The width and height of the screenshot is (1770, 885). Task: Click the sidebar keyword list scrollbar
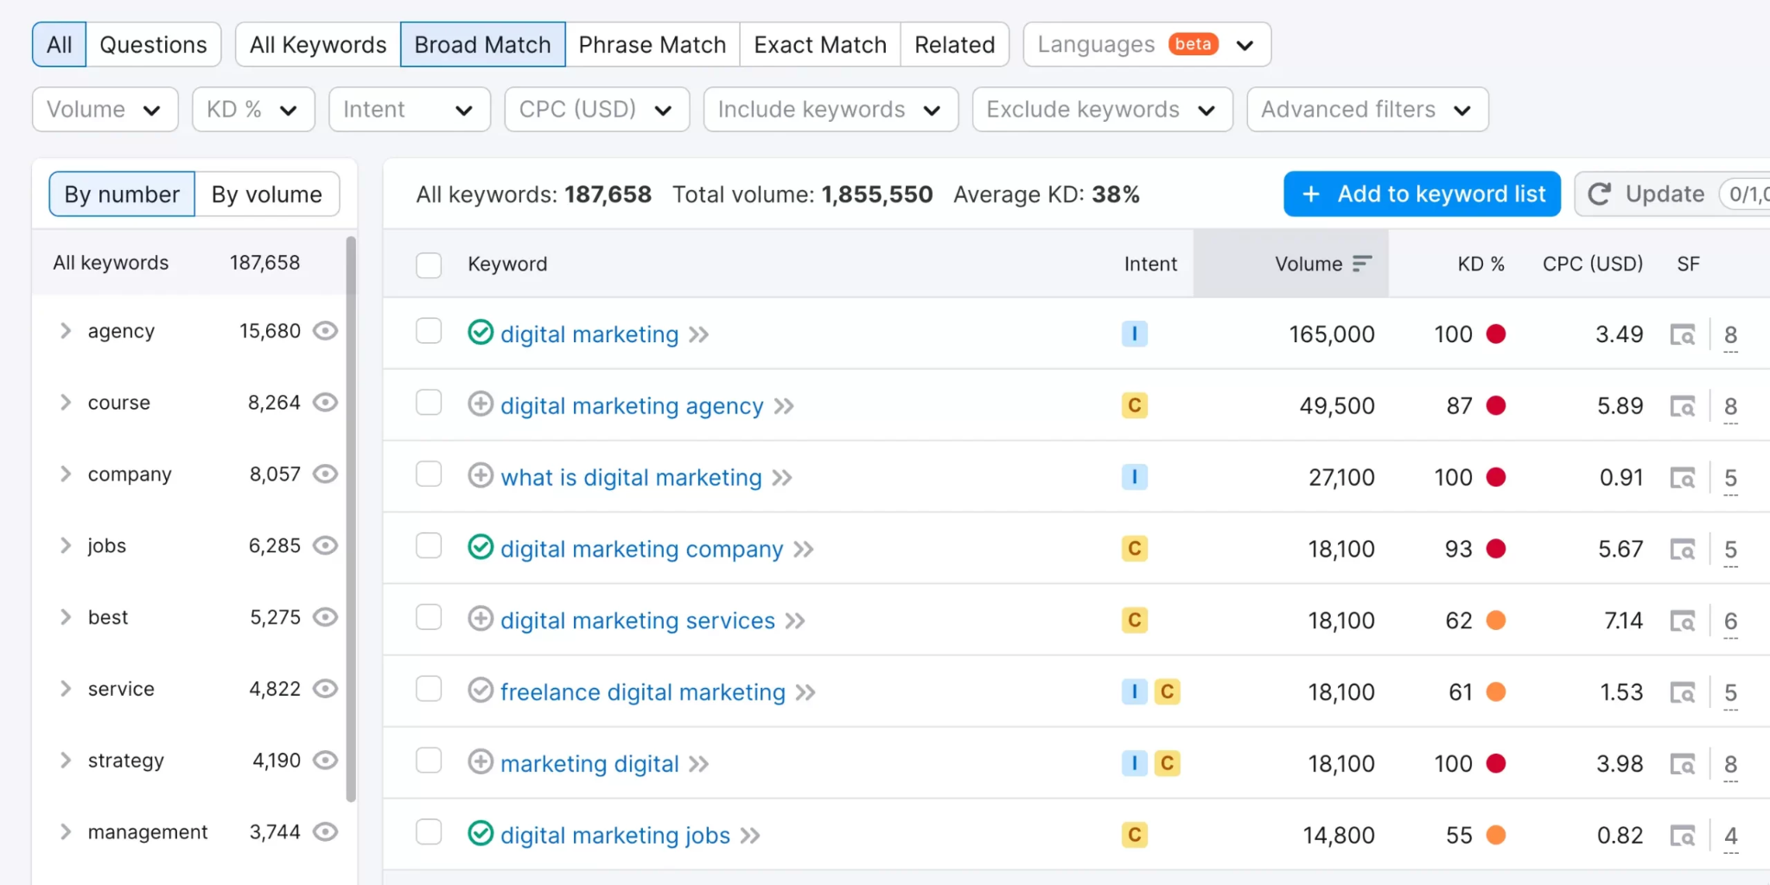(x=352, y=519)
